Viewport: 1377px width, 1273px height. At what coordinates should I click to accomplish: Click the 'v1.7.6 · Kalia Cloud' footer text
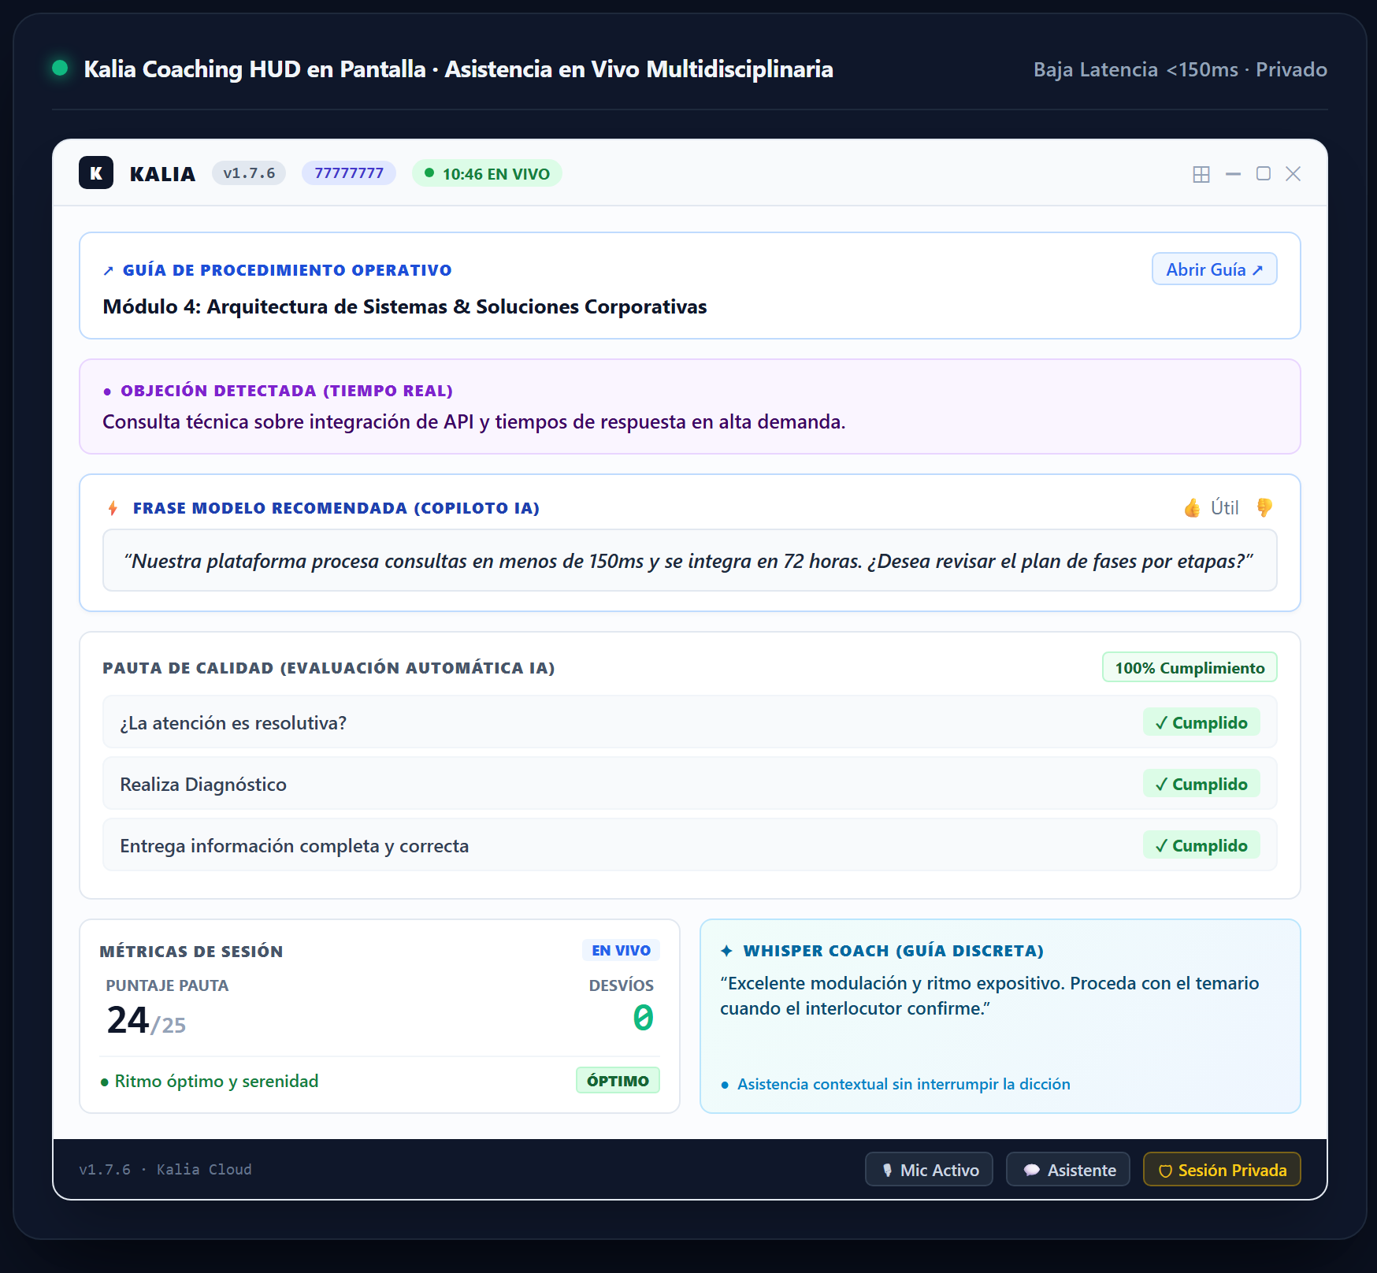click(165, 1170)
